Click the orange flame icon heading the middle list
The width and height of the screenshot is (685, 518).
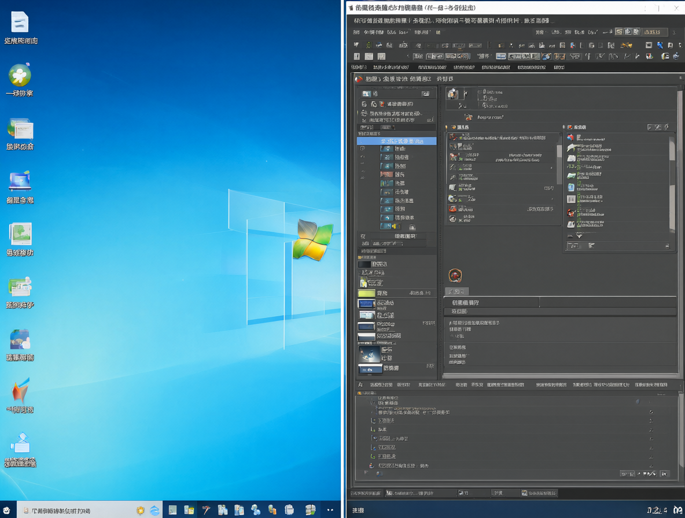454,127
